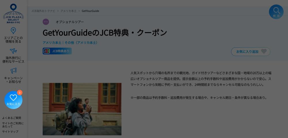Click the orange favorites count badge
288x138 pixels.
[20, 93]
